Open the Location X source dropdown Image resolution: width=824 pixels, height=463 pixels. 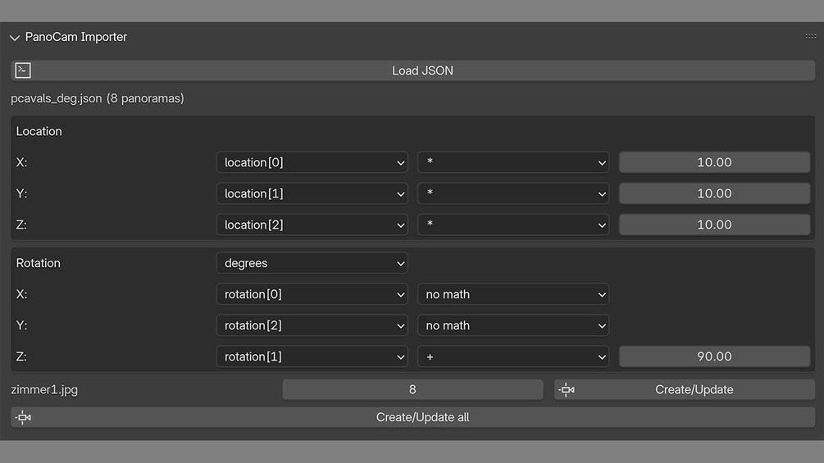pyautogui.click(x=312, y=162)
